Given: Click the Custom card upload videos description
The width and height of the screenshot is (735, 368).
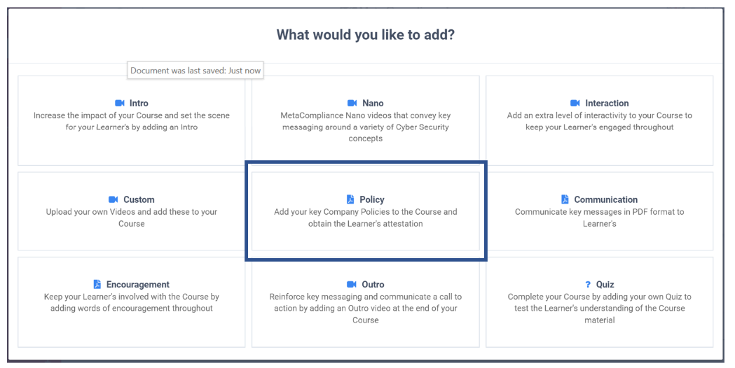Looking at the screenshot, I should 132,218.
